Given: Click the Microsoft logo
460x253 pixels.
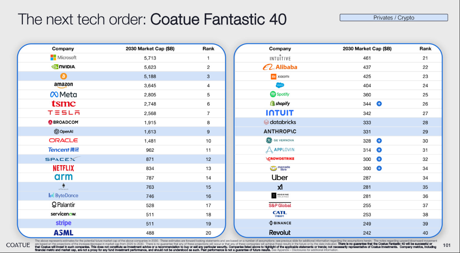Looking at the screenshot, I should pyautogui.click(x=63, y=58).
